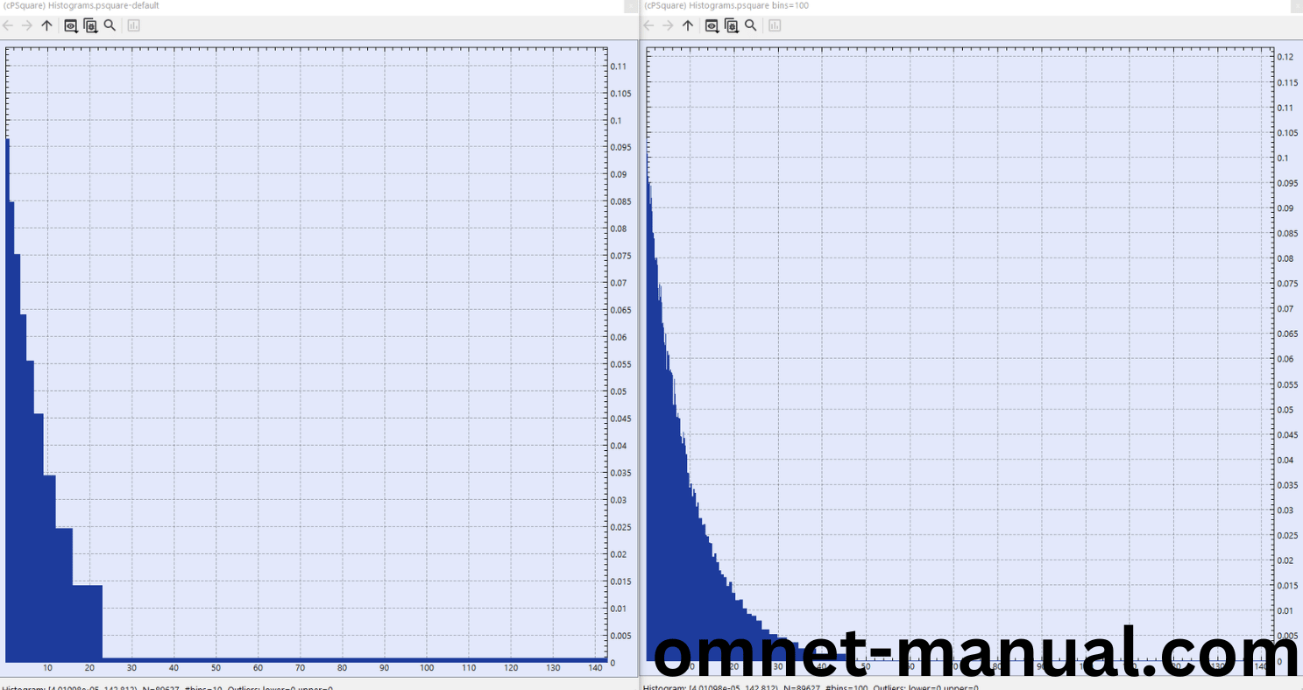Close the psquare-default histogram window
Screen dimensions: 1303x690
click(631, 6)
